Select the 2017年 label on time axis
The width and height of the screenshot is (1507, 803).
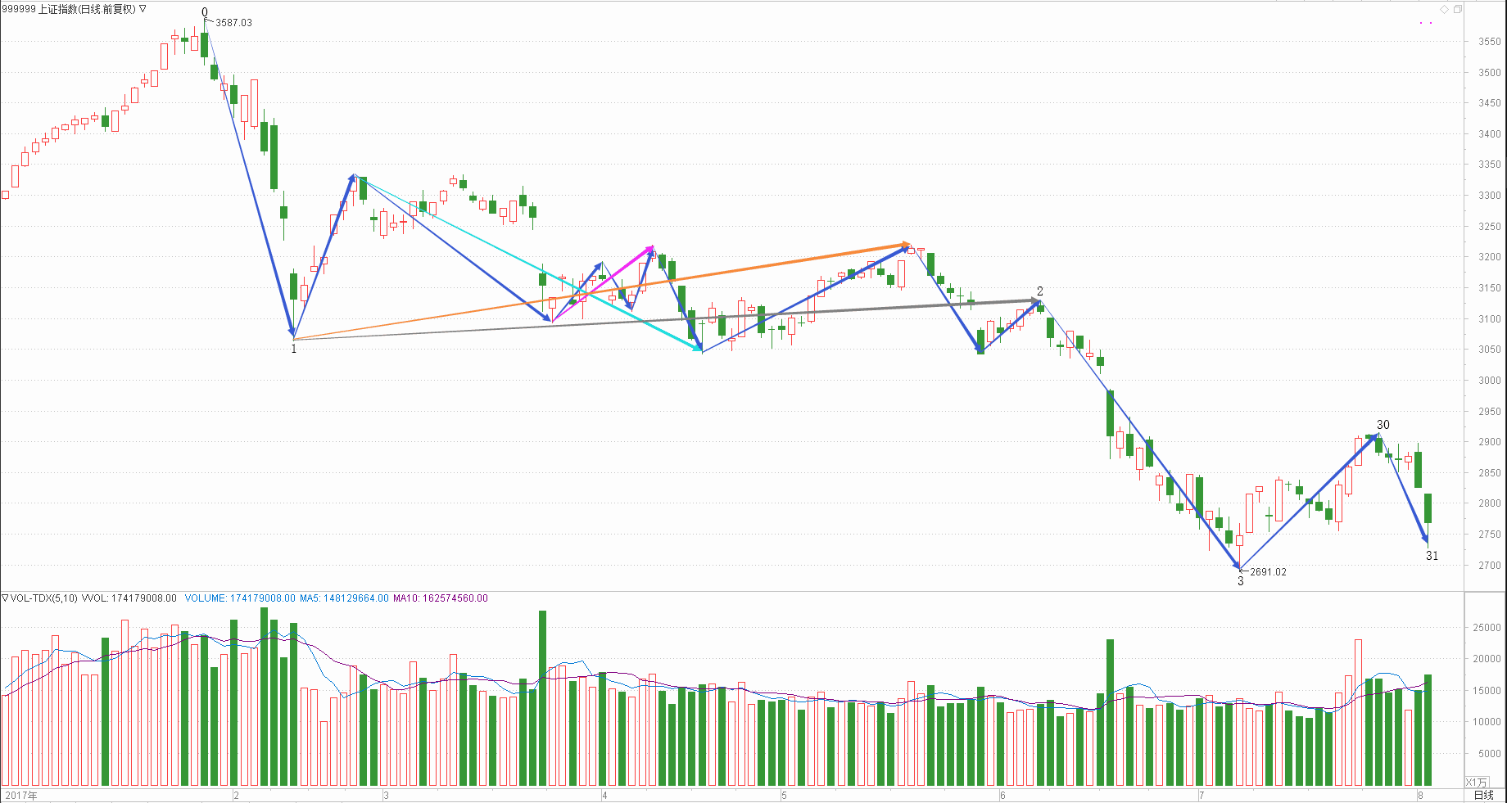pyautogui.click(x=20, y=795)
